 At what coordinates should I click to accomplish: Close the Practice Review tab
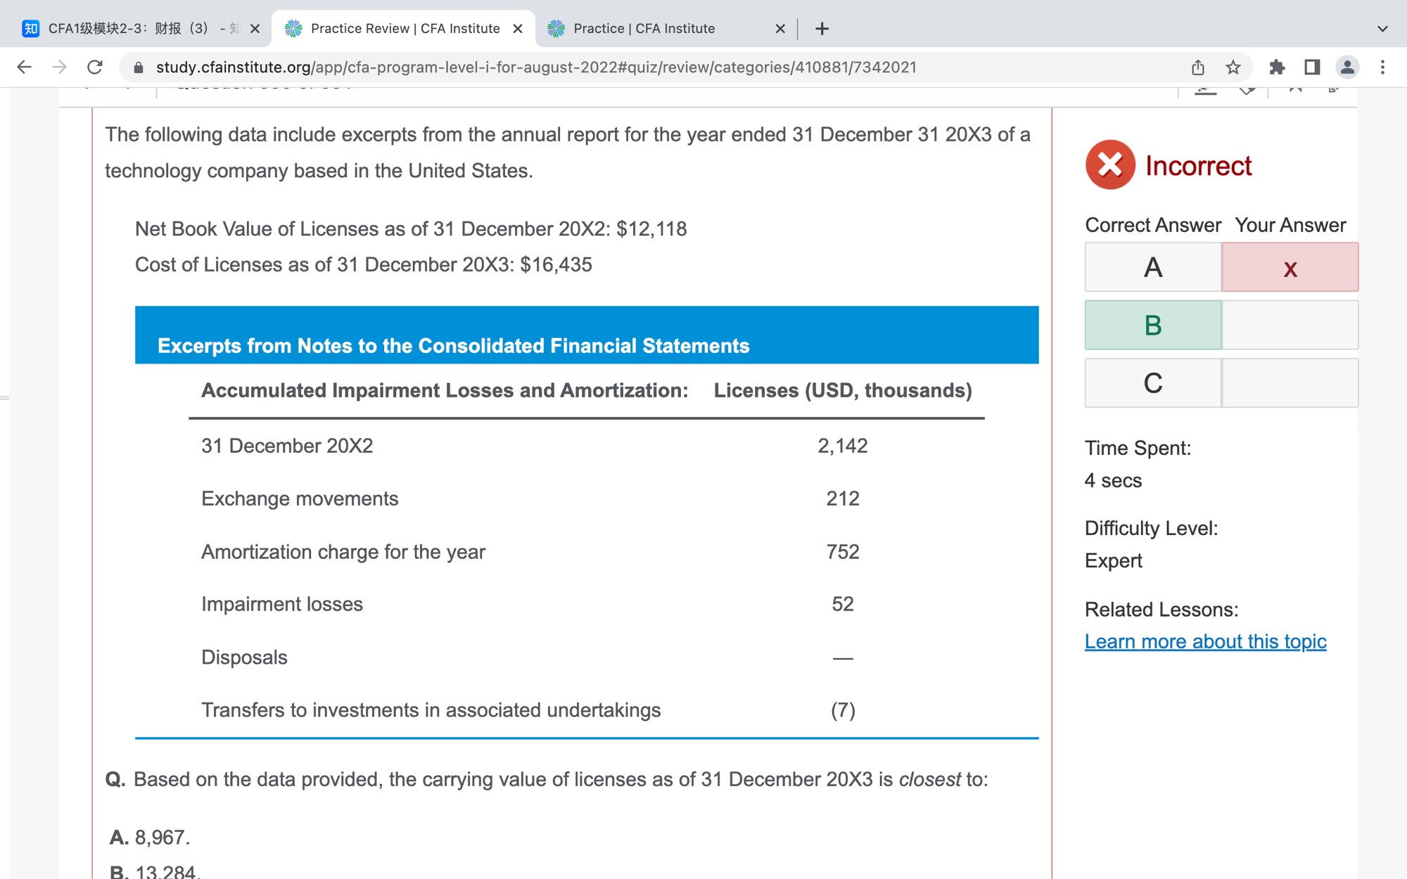(x=518, y=29)
